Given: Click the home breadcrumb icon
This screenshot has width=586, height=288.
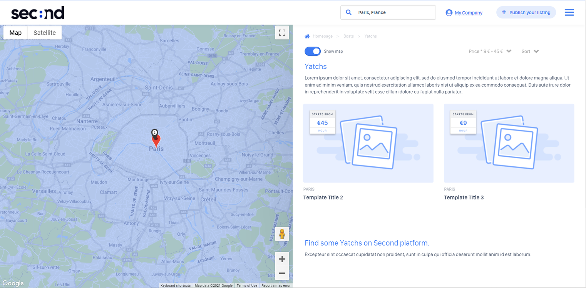Looking at the screenshot, I should coord(307,36).
